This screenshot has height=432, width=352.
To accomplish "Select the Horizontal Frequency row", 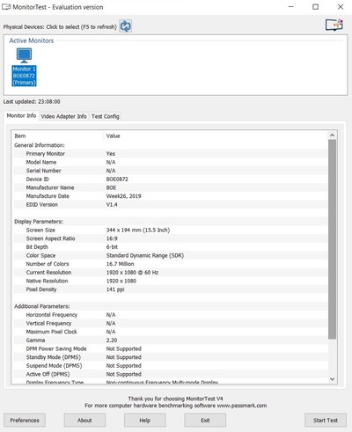I will point(170,315).
